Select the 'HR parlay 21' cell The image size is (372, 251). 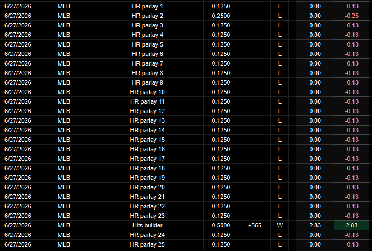pos(147,197)
